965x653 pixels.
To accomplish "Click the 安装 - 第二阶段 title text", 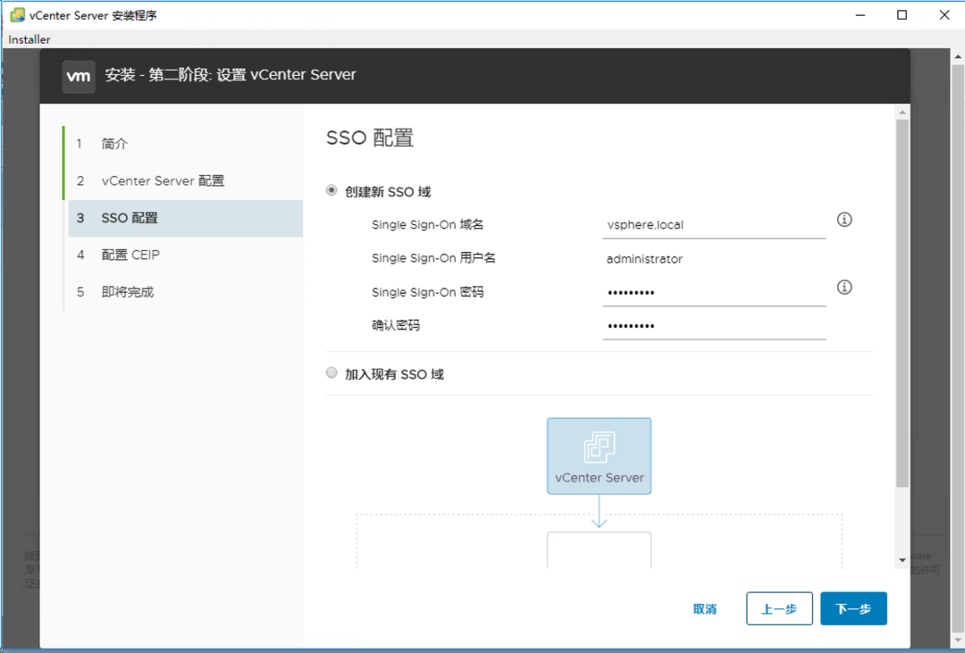I will click(231, 75).
